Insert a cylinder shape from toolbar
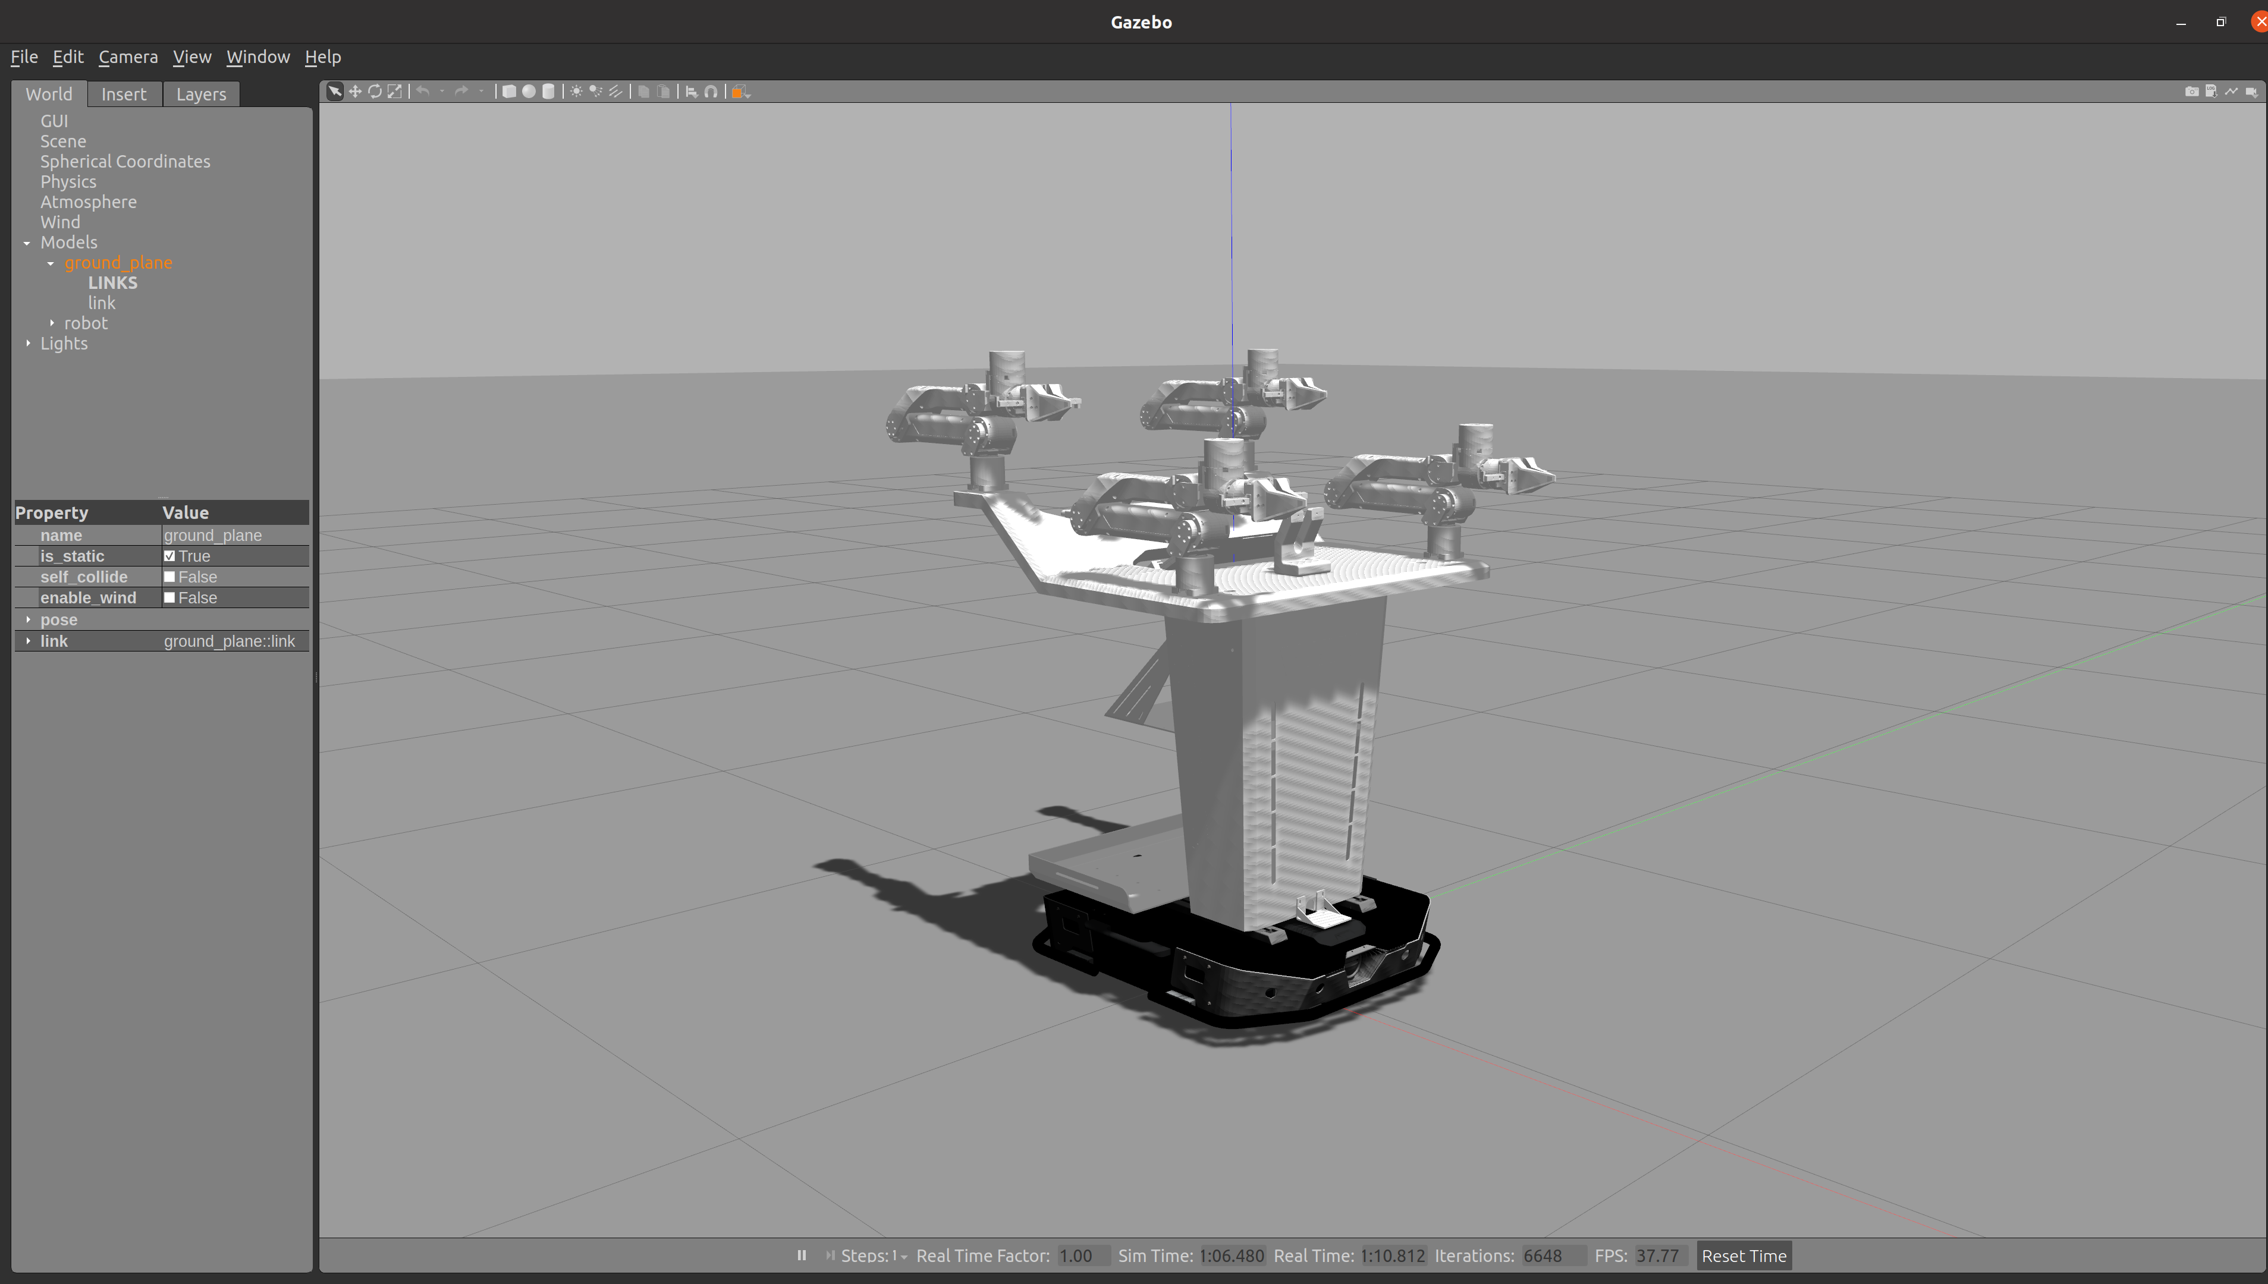Viewport: 2268px width, 1284px height. point(548,92)
